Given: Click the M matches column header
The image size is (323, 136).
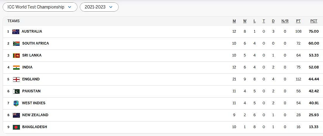Looking at the screenshot, I should point(234,21).
